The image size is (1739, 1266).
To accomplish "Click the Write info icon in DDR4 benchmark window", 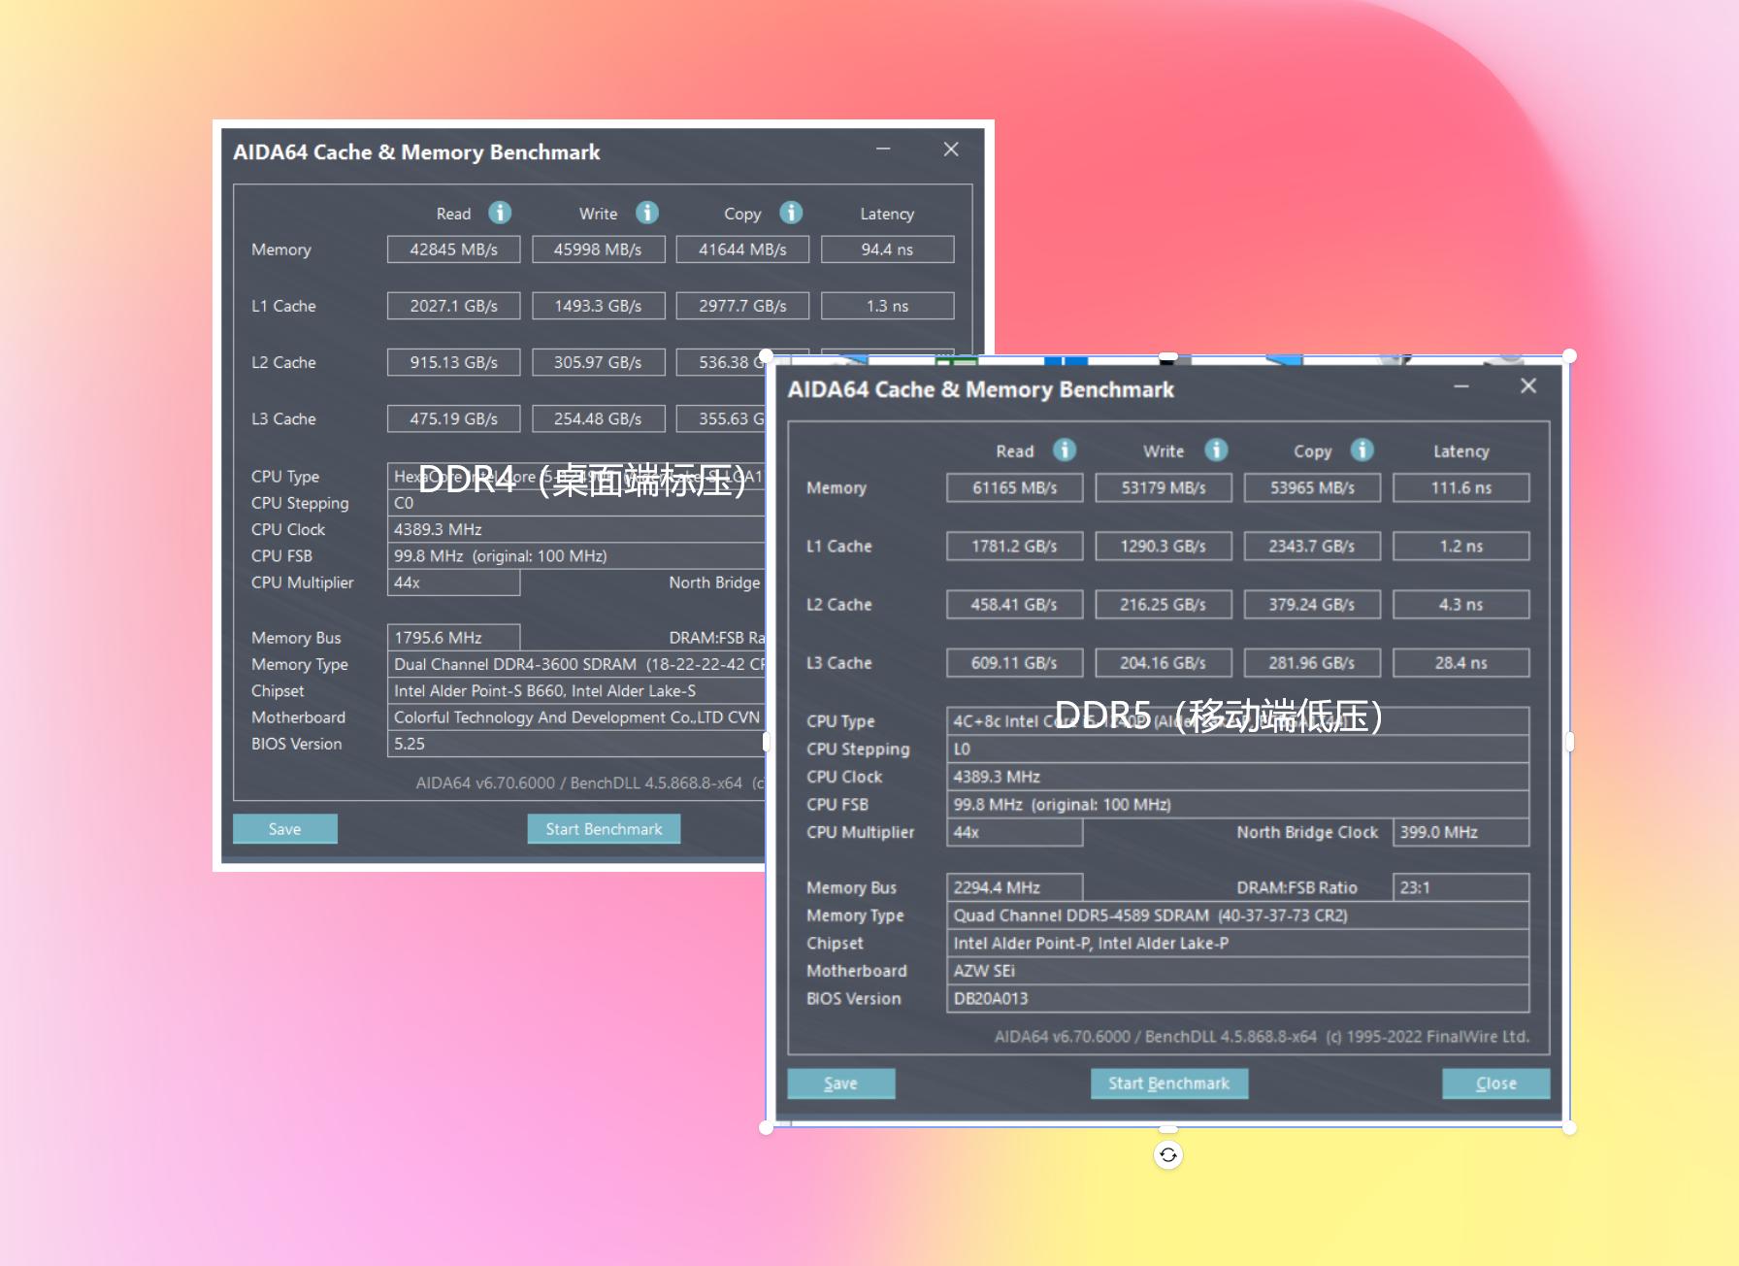I will 647,213.
